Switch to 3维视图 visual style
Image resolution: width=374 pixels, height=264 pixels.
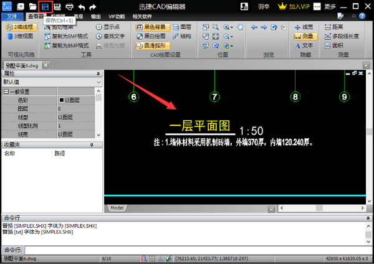click(x=21, y=36)
